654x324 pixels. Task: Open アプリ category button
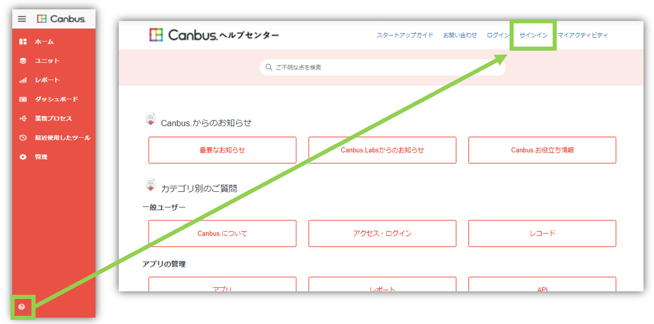click(x=222, y=284)
